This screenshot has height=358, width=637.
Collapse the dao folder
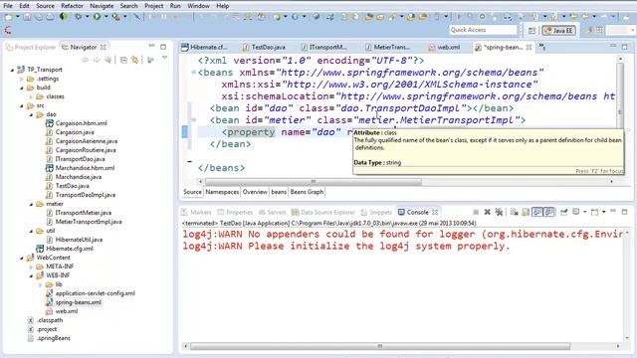pos(31,114)
